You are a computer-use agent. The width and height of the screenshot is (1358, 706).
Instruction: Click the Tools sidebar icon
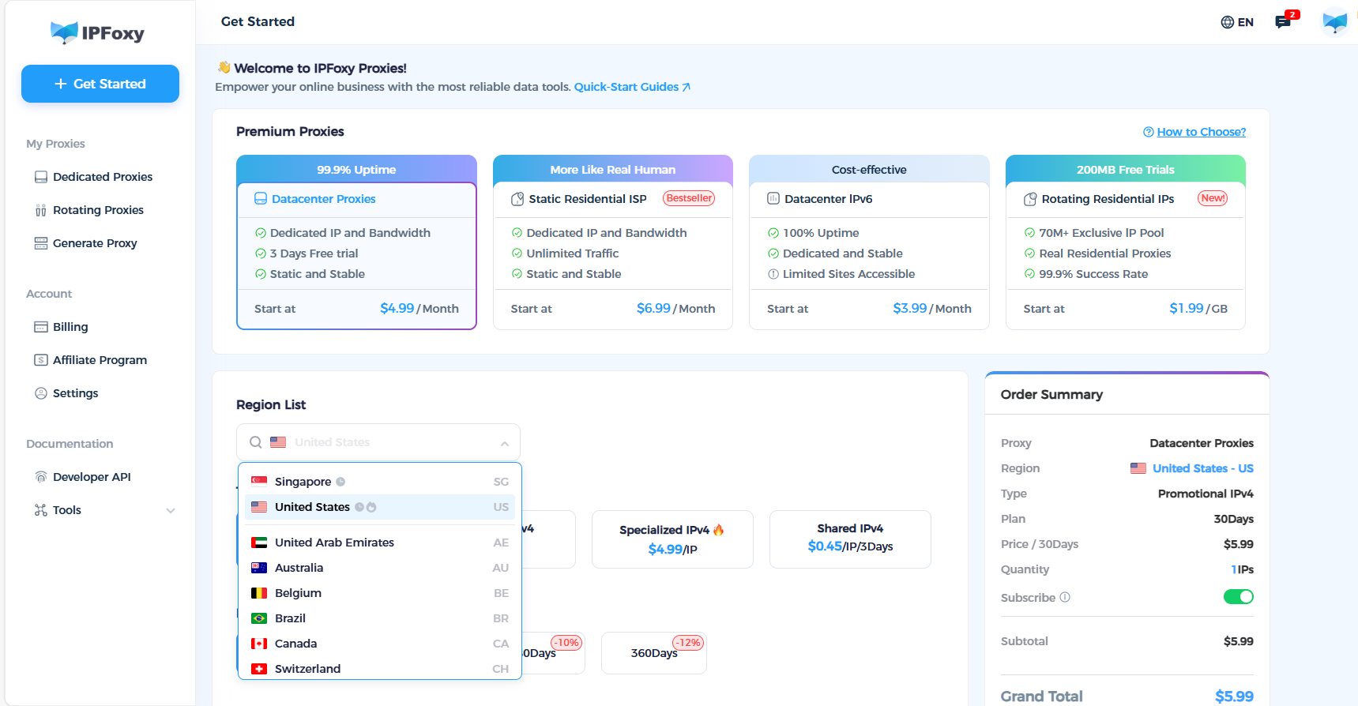41,510
